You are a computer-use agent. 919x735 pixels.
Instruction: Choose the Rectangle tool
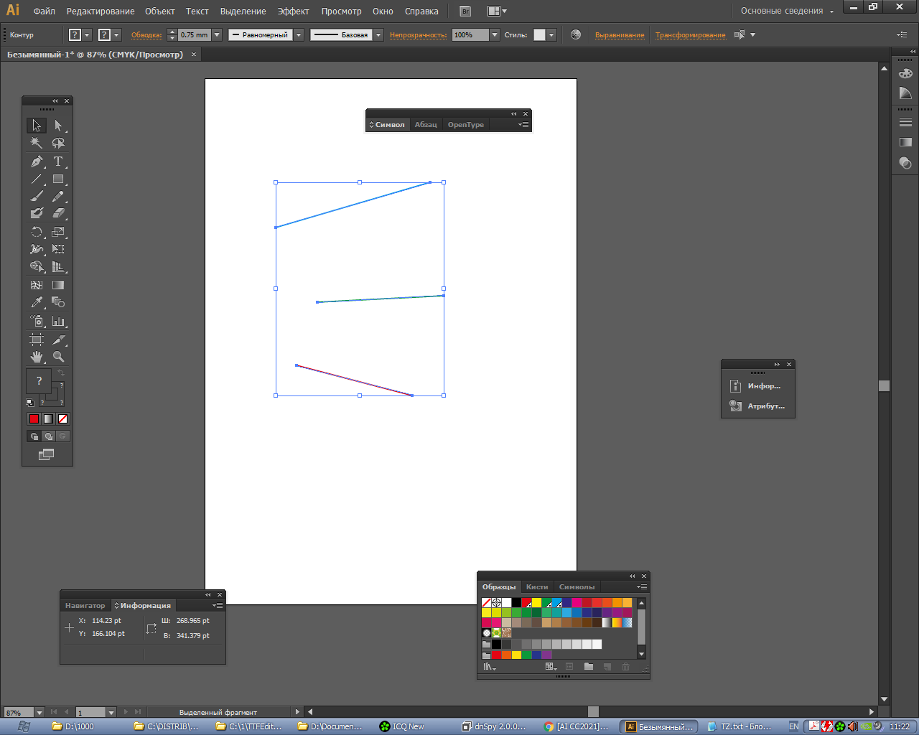pos(58,179)
